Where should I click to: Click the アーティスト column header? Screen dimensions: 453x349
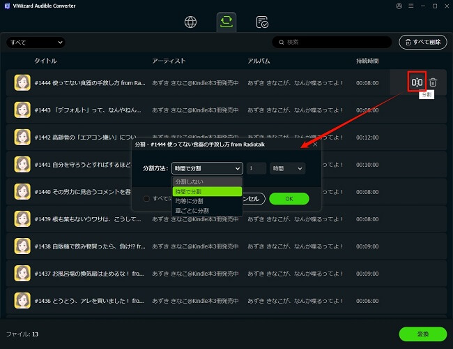pos(169,61)
